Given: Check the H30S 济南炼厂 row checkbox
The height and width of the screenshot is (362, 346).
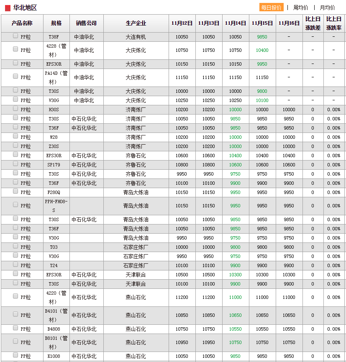Looking at the screenshot, I should click(15, 109).
